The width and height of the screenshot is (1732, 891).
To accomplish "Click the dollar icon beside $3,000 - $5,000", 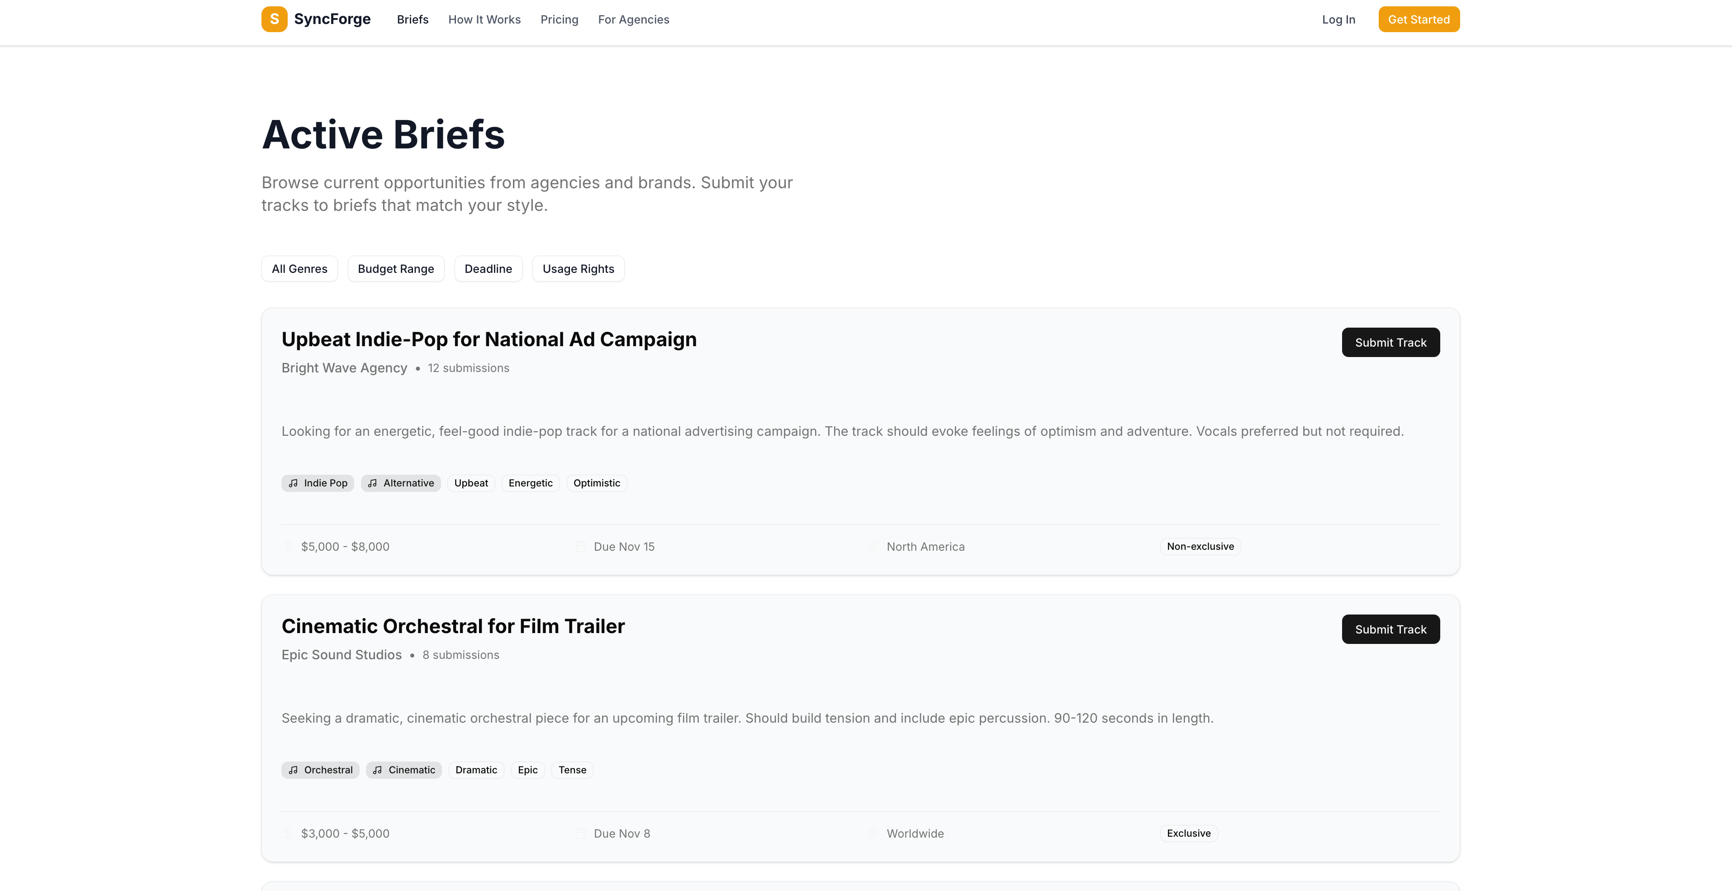I will pyautogui.click(x=288, y=834).
